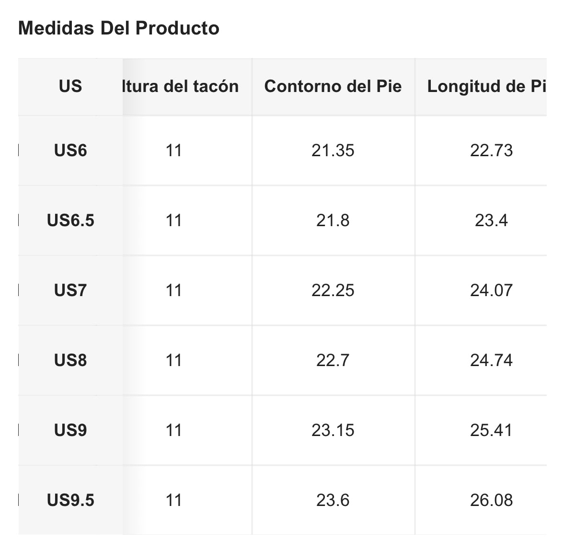The height and width of the screenshot is (540, 565).
Task: Click the 21.8 contour cell
Action: click(x=333, y=220)
